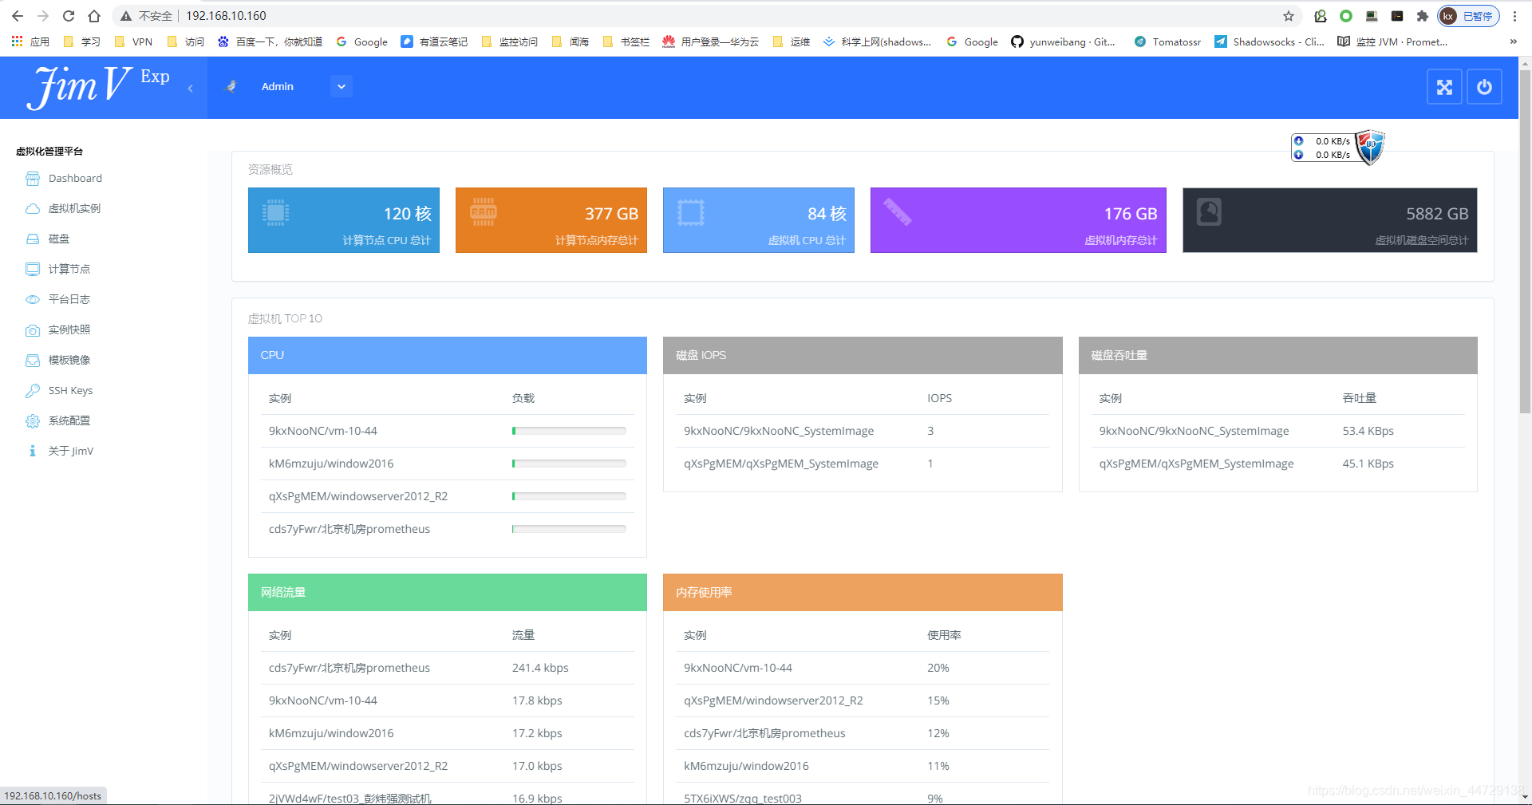Screen dimensions: 1532x805
Task: Click the 网络流量 panel header
Action: pyautogui.click(x=448, y=592)
